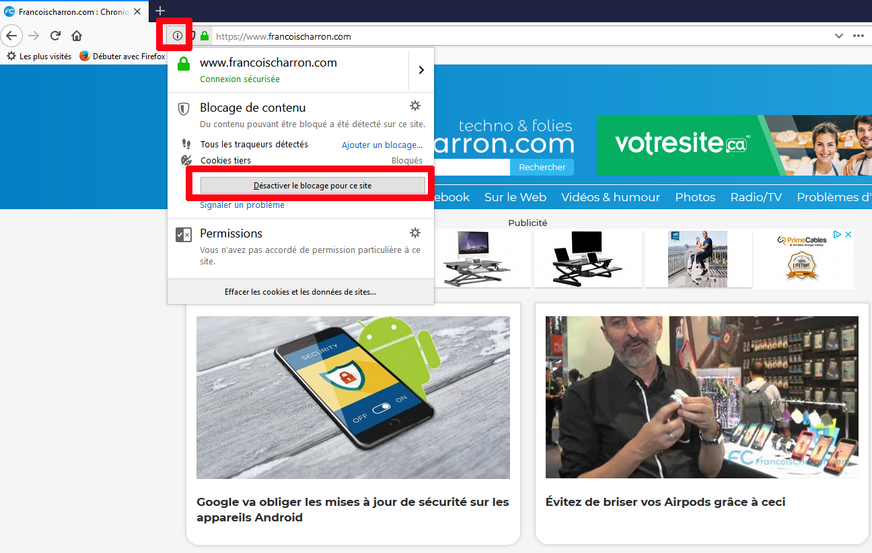Click the Ajouter un blocage link

point(382,145)
